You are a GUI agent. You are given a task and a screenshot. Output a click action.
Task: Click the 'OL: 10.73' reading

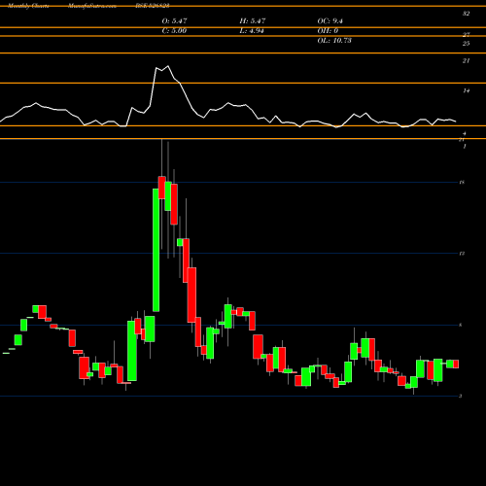[334, 41]
